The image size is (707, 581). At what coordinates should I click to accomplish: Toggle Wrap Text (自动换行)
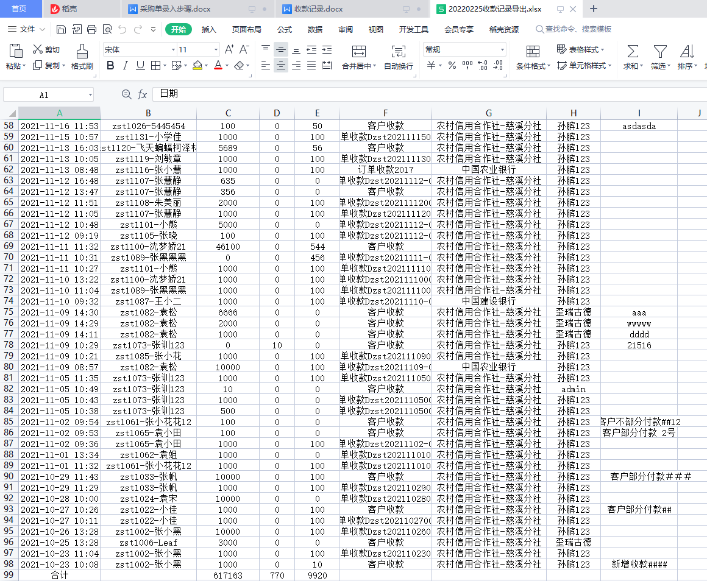[398, 57]
